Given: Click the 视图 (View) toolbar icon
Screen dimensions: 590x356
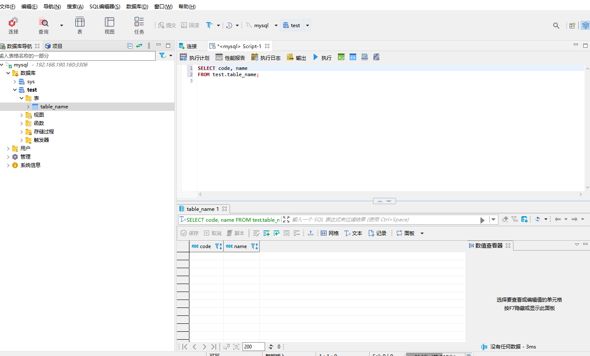Looking at the screenshot, I should point(110,25).
